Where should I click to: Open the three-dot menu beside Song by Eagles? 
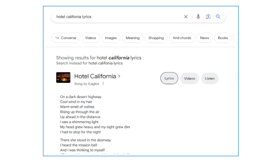coord(103,83)
